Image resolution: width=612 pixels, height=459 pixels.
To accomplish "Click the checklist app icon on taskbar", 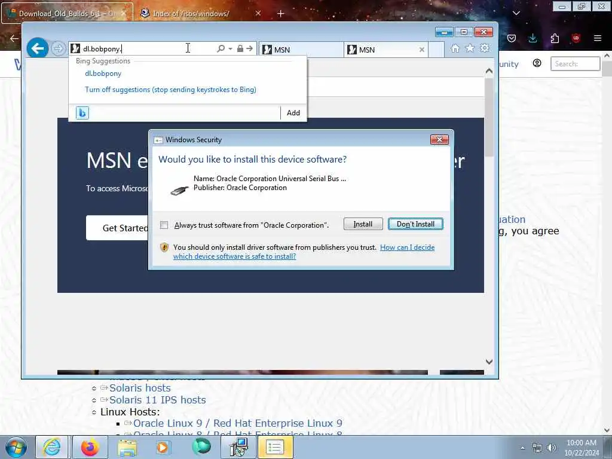I will [x=275, y=447].
